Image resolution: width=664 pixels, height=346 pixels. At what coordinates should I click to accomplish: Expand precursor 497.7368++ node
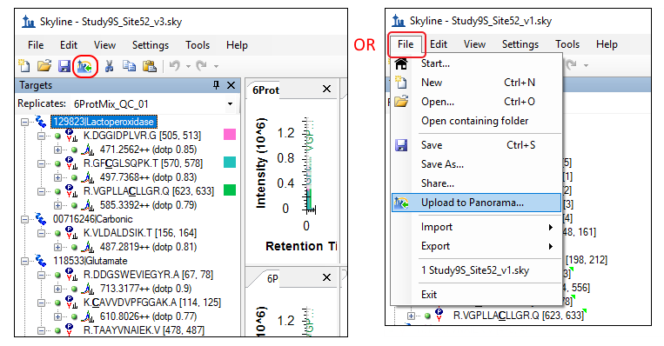tap(57, 177)
